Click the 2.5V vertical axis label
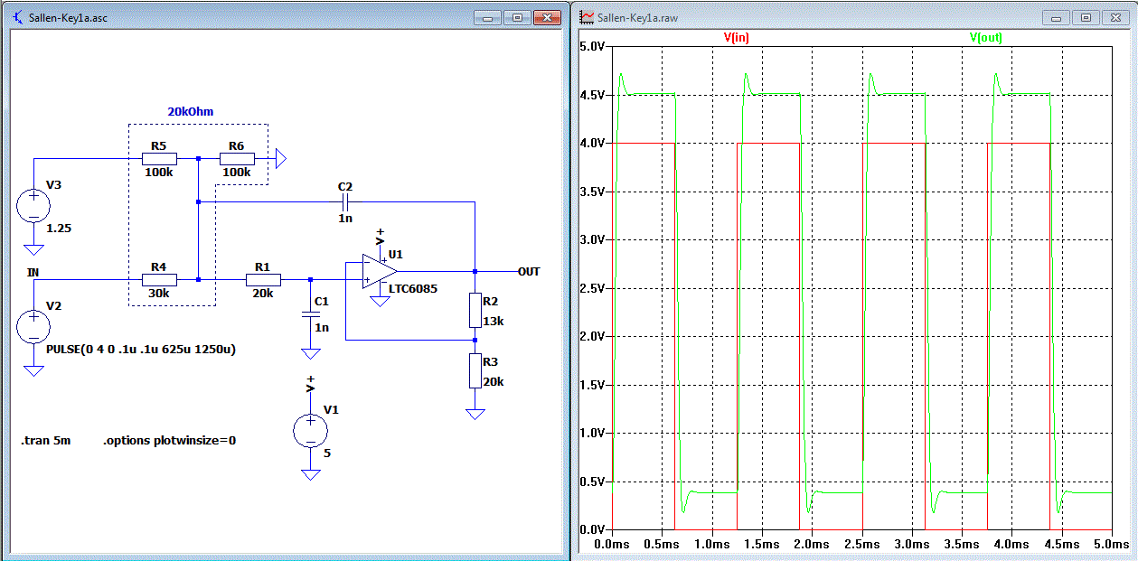The image size is (1138, 561). click(591, 288)
